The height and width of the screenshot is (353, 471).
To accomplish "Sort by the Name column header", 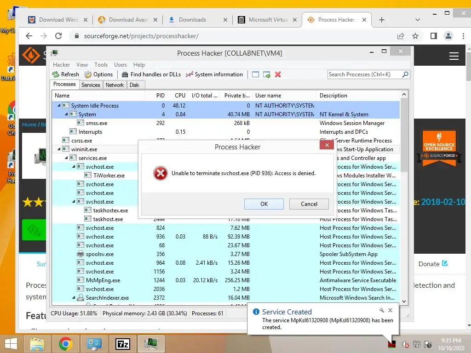I will tap(98, 96).
